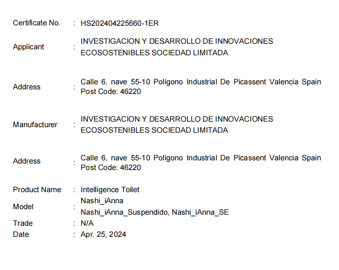339x270 pixels.
Task: Click the manufacturer's "Post Code: 46220" line
Action: tap(111, 167)
